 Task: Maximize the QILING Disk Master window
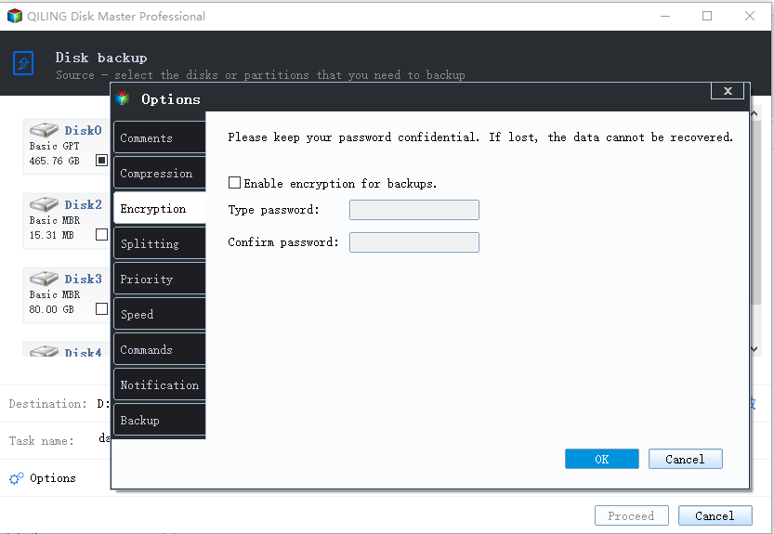[707, 16]
